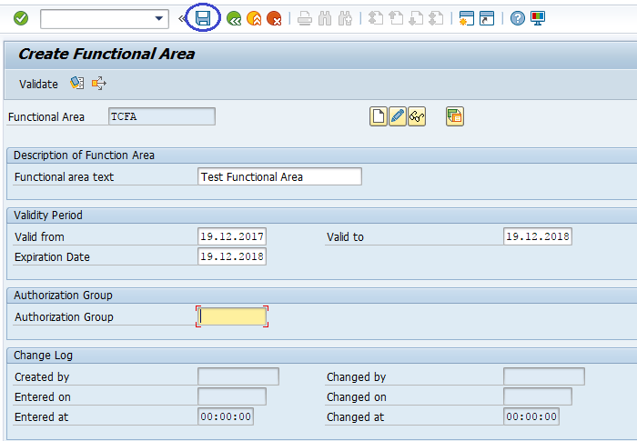
Task: Click the Functional area text field
Action: point(279,176)
